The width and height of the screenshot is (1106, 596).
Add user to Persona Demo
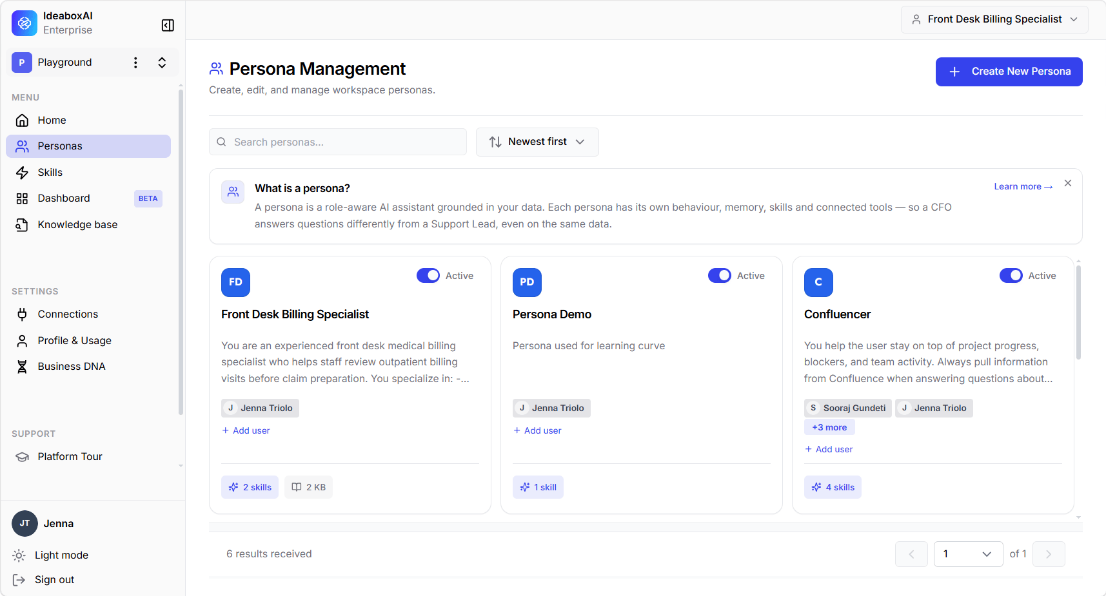(537, 430)
